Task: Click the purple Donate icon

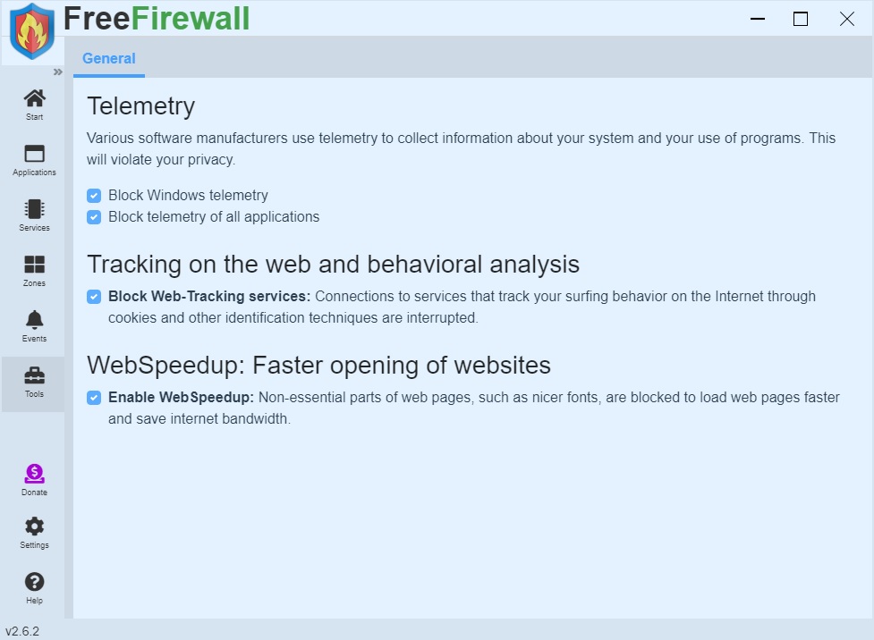Action: (34, 474)
